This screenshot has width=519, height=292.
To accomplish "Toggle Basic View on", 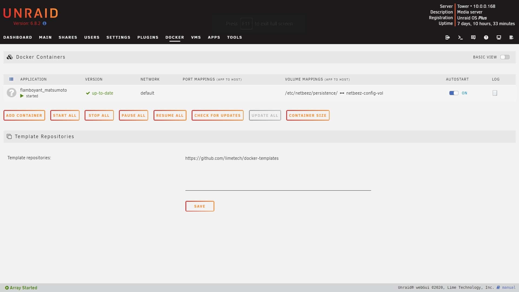I will pyautogui.click(x=505, y=57).
